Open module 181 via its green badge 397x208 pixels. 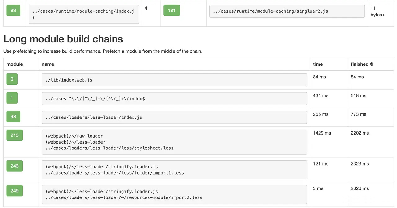(172, 11)
